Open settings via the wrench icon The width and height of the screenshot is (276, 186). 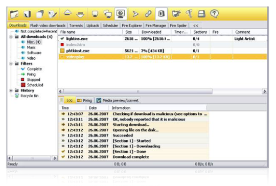point(189,14)
